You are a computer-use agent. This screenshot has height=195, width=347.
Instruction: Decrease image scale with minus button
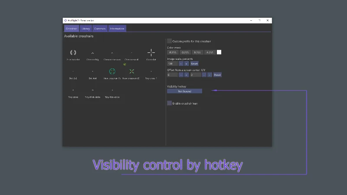tap(181, 63)
